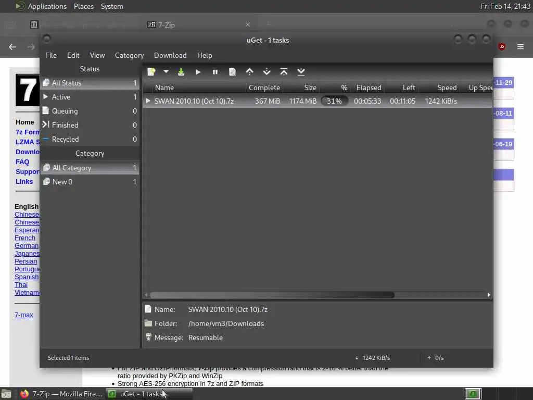Open the Thai language link on 7-Zip page
533x400 pixels.
pyautogui.click(x=21, y=285)
